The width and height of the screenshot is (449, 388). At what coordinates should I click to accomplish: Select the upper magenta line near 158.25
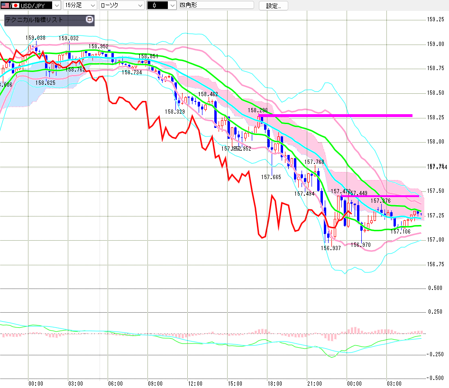[x=335, y=116]
